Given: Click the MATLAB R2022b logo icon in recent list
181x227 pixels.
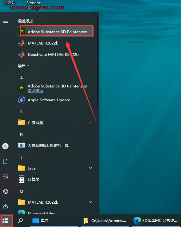Looking at the screenshot, I should (x=22, y=43).
